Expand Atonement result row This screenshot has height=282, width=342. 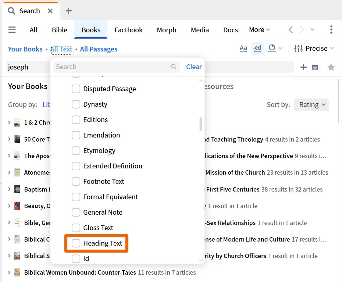tap(9, 172)
